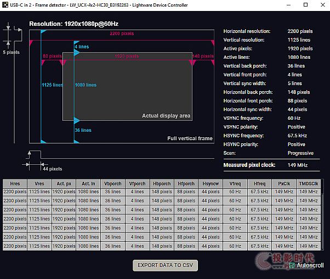Click the Hfporch column header
This screenshot has width=330, height=279.
[186, 183]
